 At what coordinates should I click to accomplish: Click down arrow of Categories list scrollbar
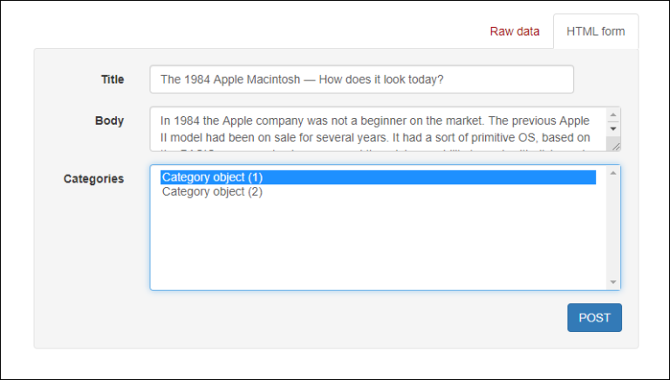point(613,281)
